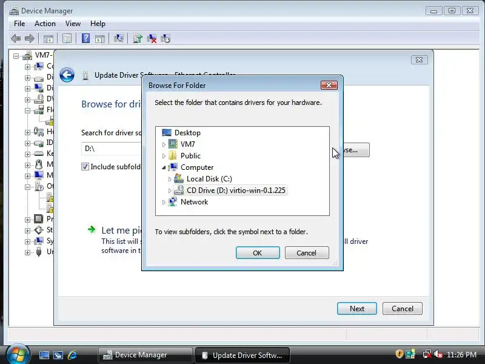Collapse the Other devices category in Device Manager
Viewport: 485px width, 364px height.
click(x=27, y=187)
